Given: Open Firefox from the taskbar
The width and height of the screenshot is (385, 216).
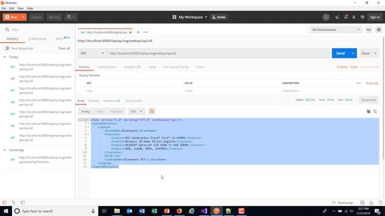Looking at the screenshot, I should pos(179,211).
